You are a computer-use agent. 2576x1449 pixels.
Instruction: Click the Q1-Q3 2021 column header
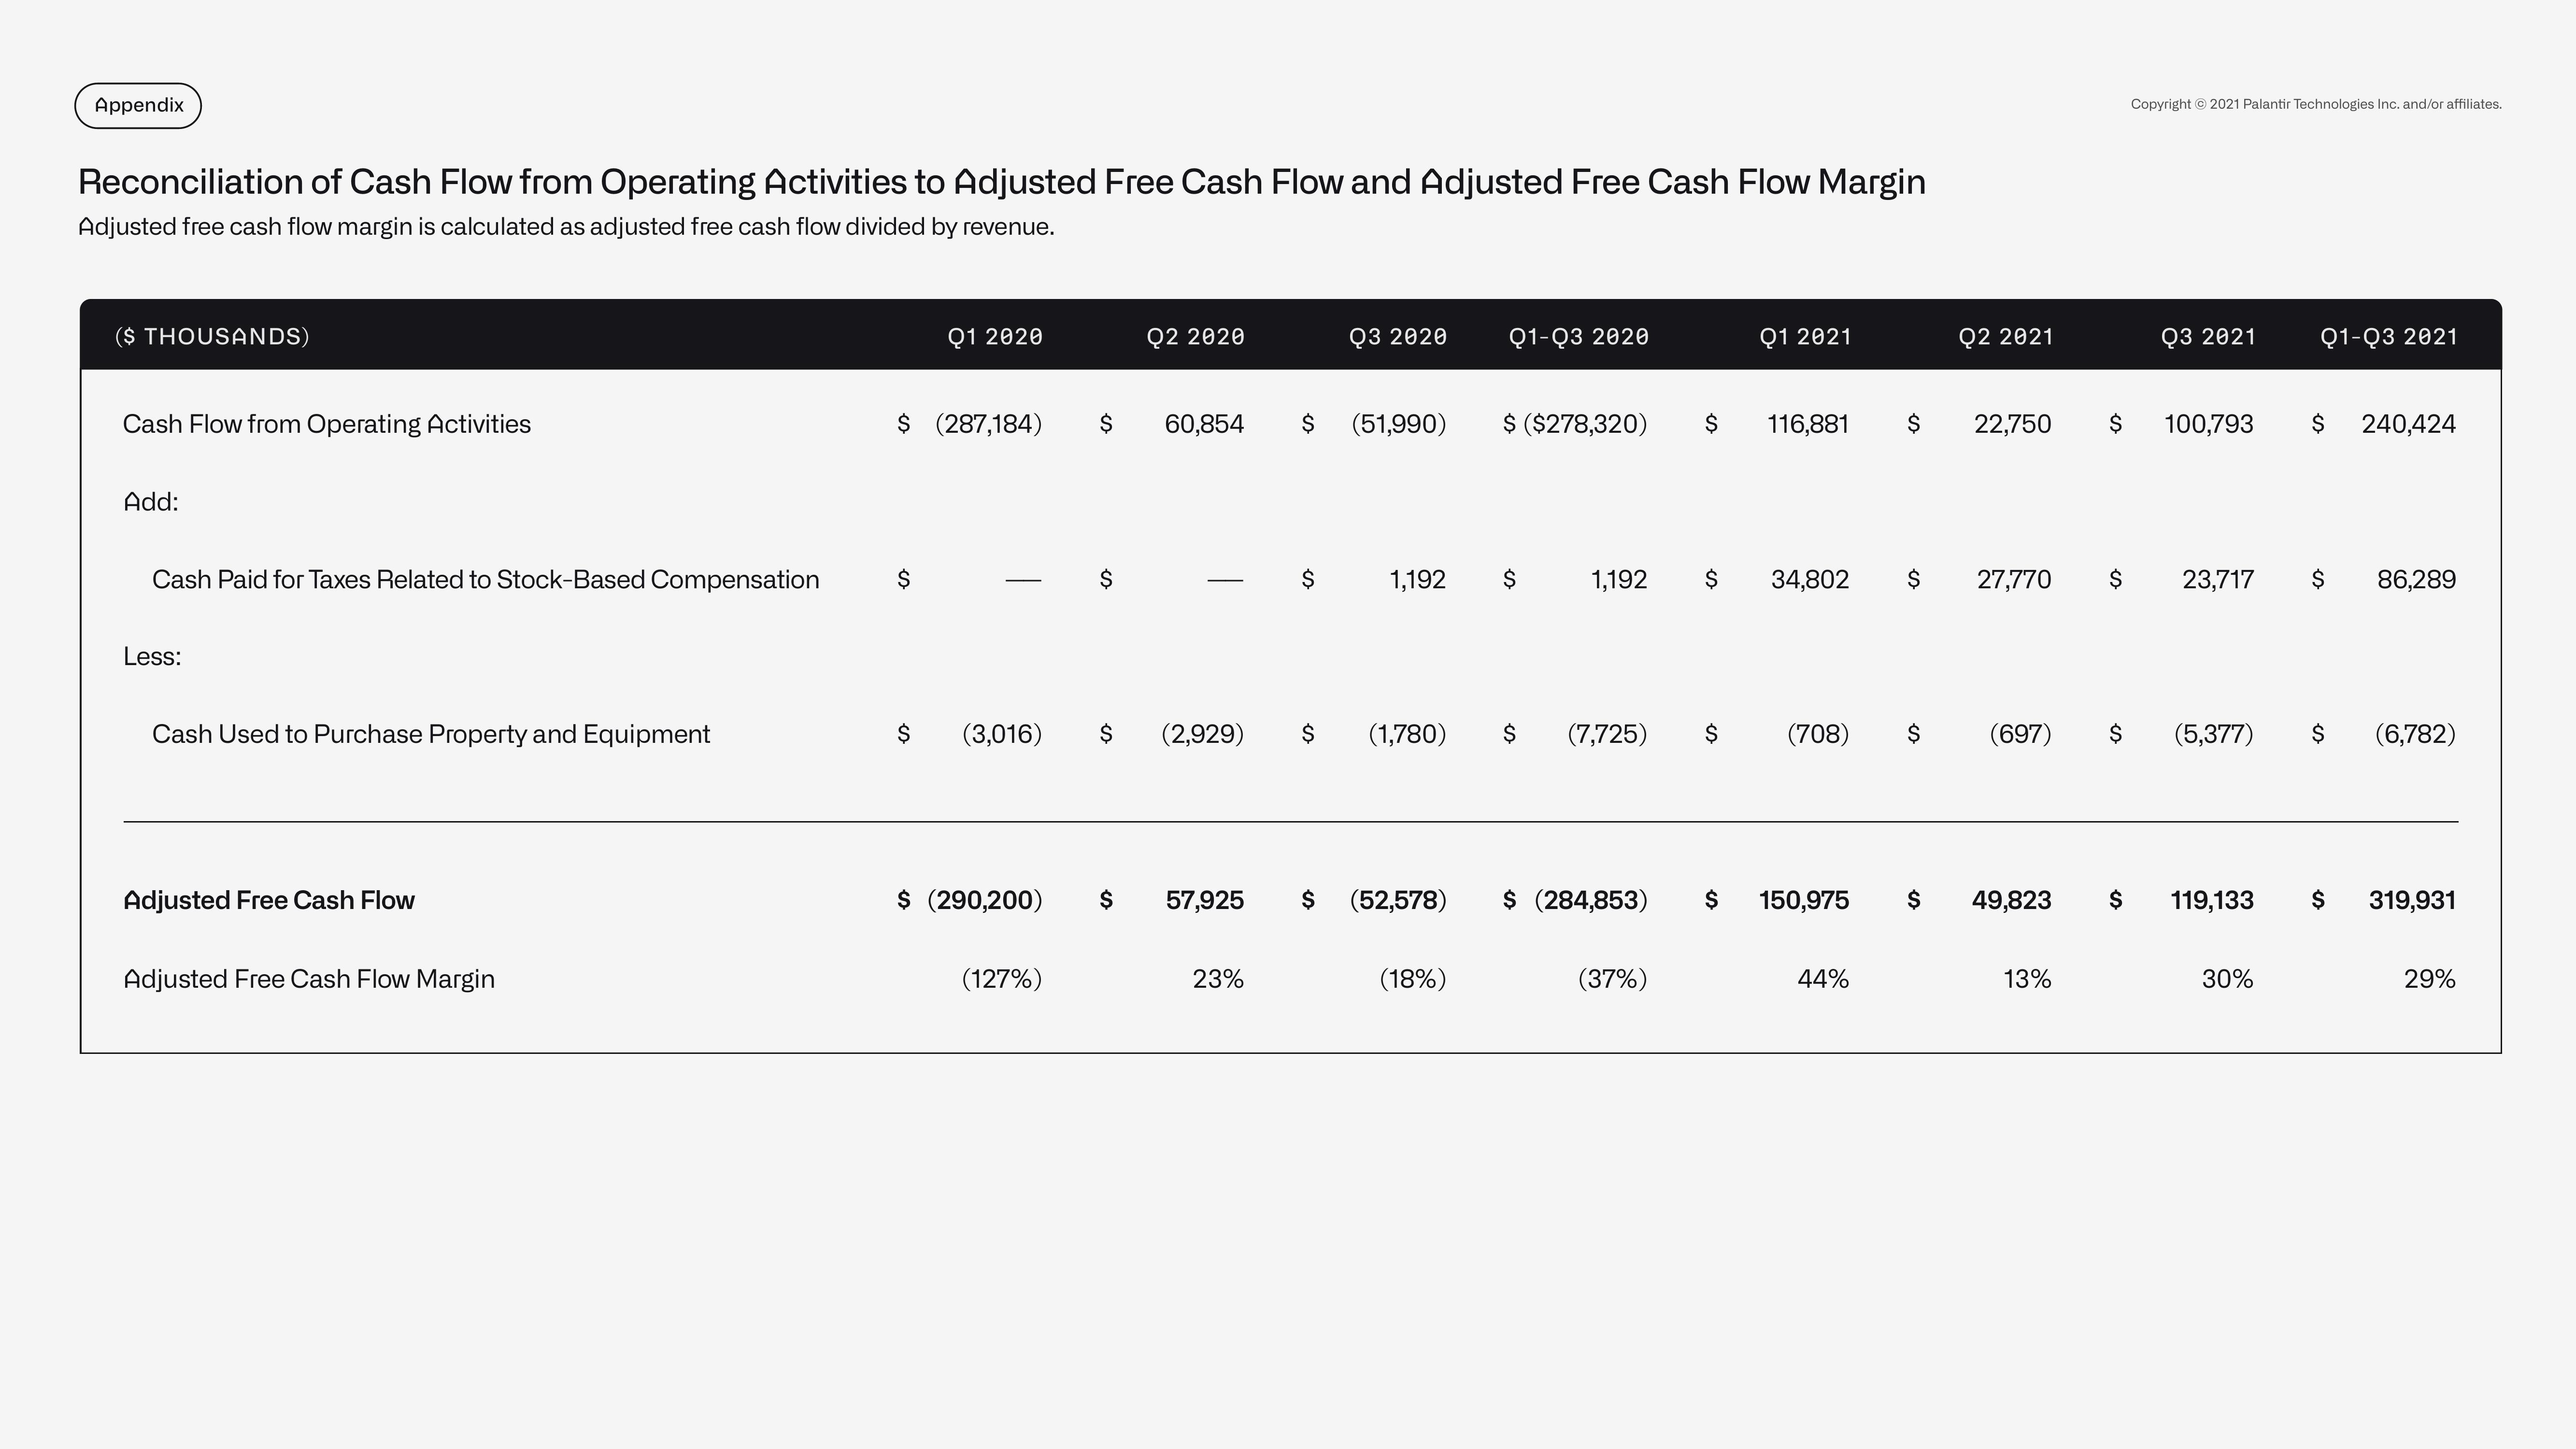pyautogui.click(x=2389, y=337)
